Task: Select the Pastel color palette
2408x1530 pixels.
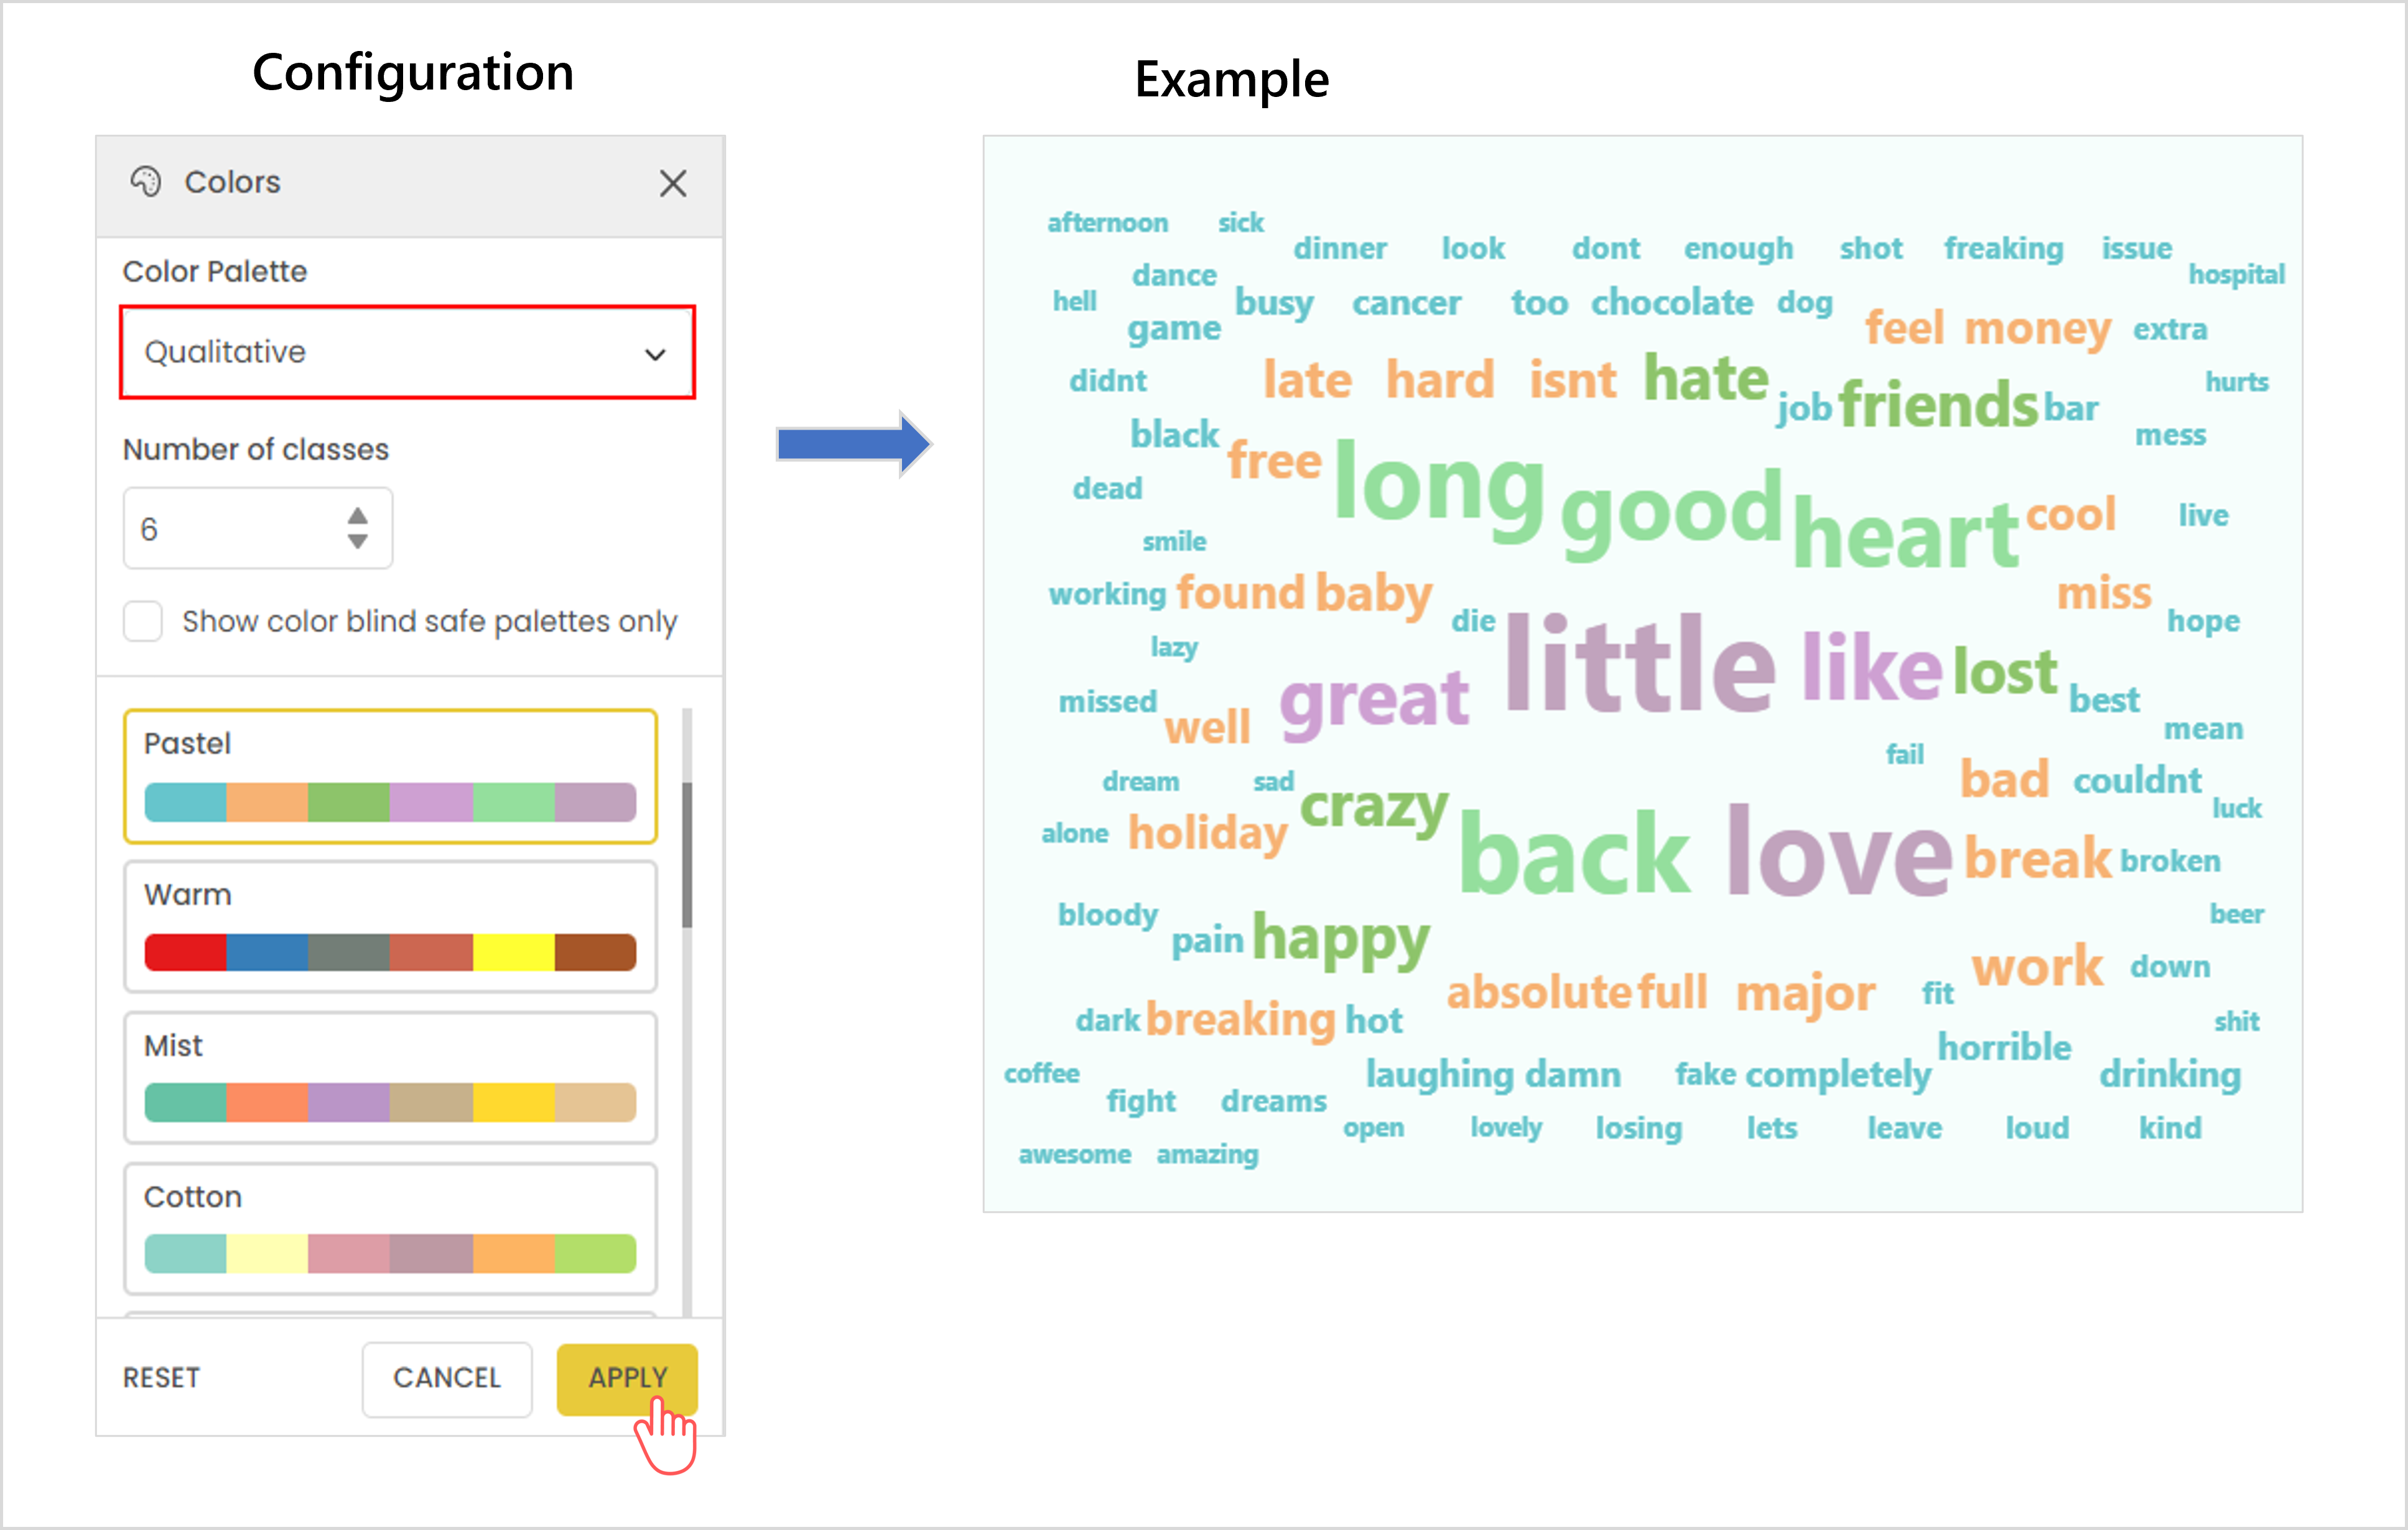Action: [390, 777]
